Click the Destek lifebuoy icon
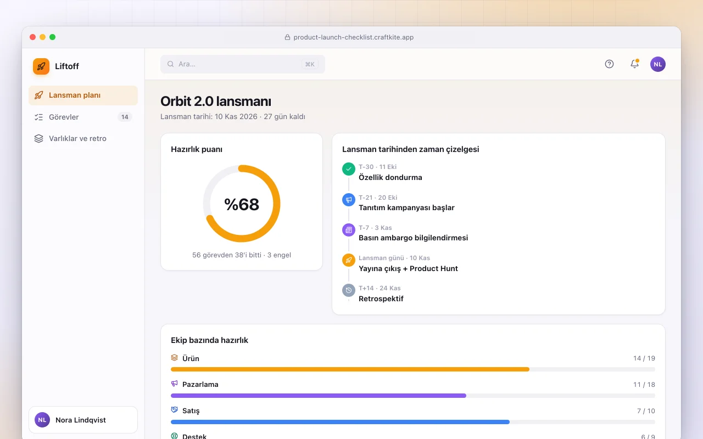The height and width of the screenshot is (439, 703). pyautogui.click(x=175, y=436)
